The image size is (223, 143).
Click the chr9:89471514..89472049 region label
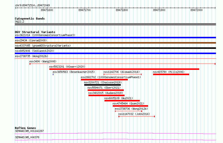tap(32, 5)
